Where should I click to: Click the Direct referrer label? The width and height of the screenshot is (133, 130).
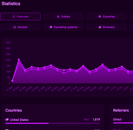pyautogui.click(x=117, y=119)
